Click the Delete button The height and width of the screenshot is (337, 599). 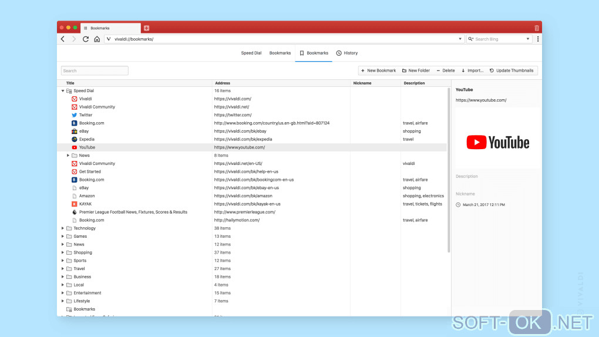[445, 70]
